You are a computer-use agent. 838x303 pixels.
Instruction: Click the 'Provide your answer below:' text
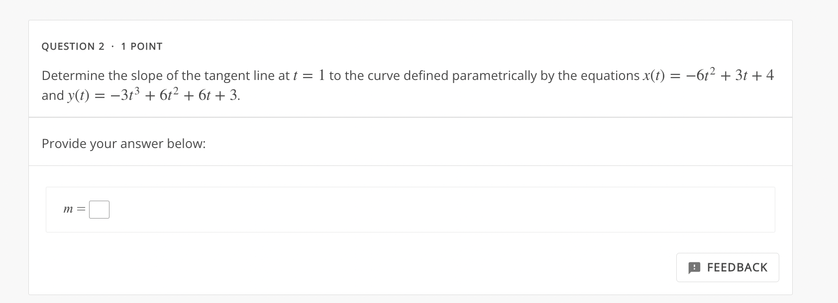[x=123, y=144]
